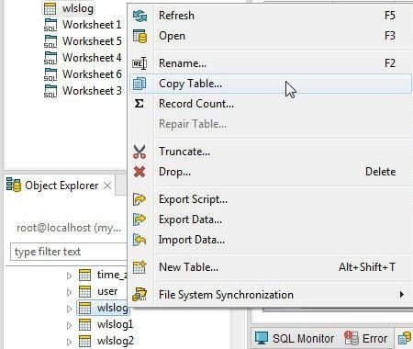Expand the wlslog2 table node
This screenshot has height=349, width=413.
pos(70,342)
